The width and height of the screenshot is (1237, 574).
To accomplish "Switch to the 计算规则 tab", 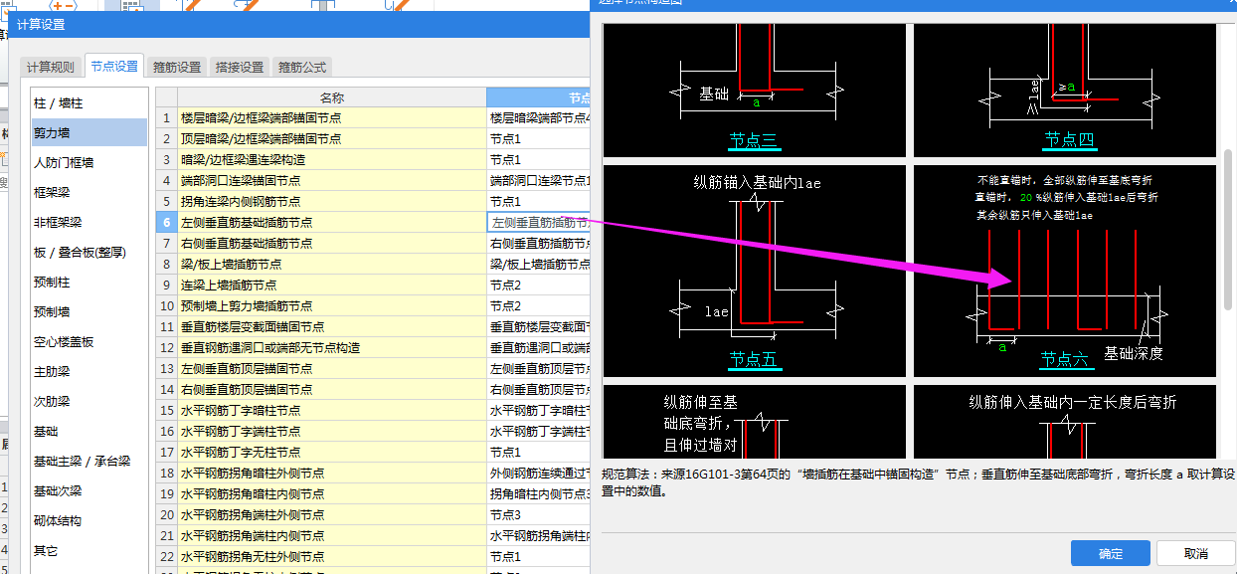I will [x=50, y=67].
